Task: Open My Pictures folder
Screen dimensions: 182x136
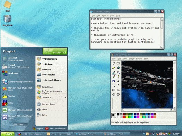Action: click(x=51, y=64)
